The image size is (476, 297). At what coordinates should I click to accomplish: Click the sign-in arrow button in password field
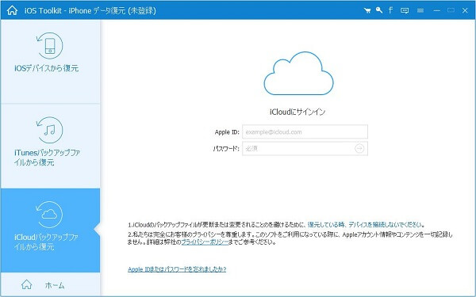(x=359, y=149)
